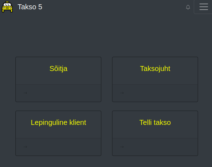Select the order taxi (Telli takso) card panel
This screenshot has height=167, width=212.
pyautogui.click(x=155, y=133)
